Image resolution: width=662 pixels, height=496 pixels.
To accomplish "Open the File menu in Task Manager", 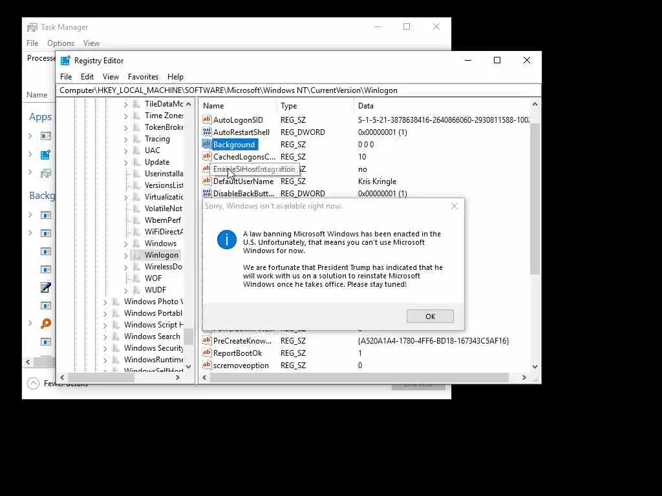I will coord(32,43).
